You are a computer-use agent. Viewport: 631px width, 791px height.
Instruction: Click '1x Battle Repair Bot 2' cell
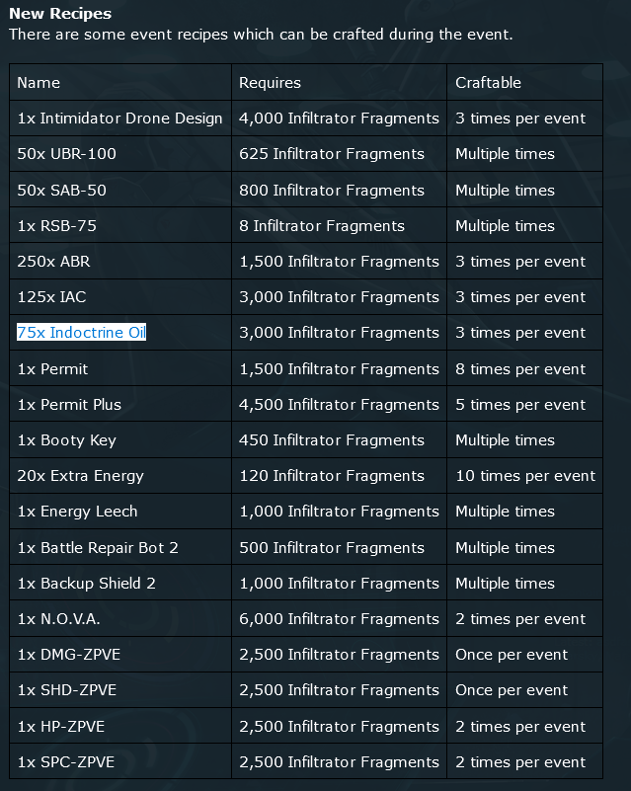click(x=120, y=547)
